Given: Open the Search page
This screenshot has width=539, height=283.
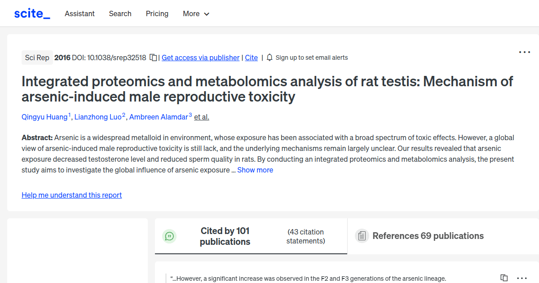Looking at the screenshot, I should tap(120, 14).
